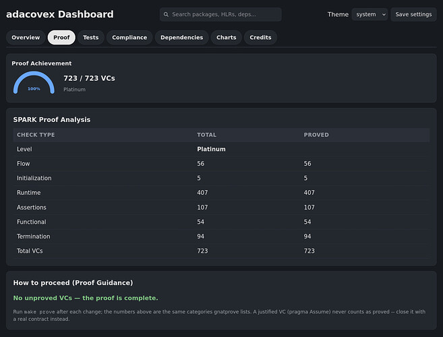This screenshot has width=443, height=337.
Task: Click the CHECK TYPE column header
Action: pos(36,135)
